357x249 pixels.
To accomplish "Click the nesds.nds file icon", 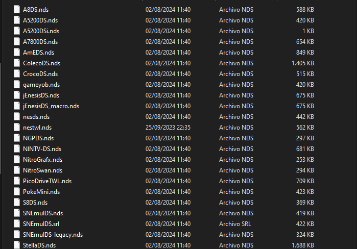I will [x=17, y=117].
